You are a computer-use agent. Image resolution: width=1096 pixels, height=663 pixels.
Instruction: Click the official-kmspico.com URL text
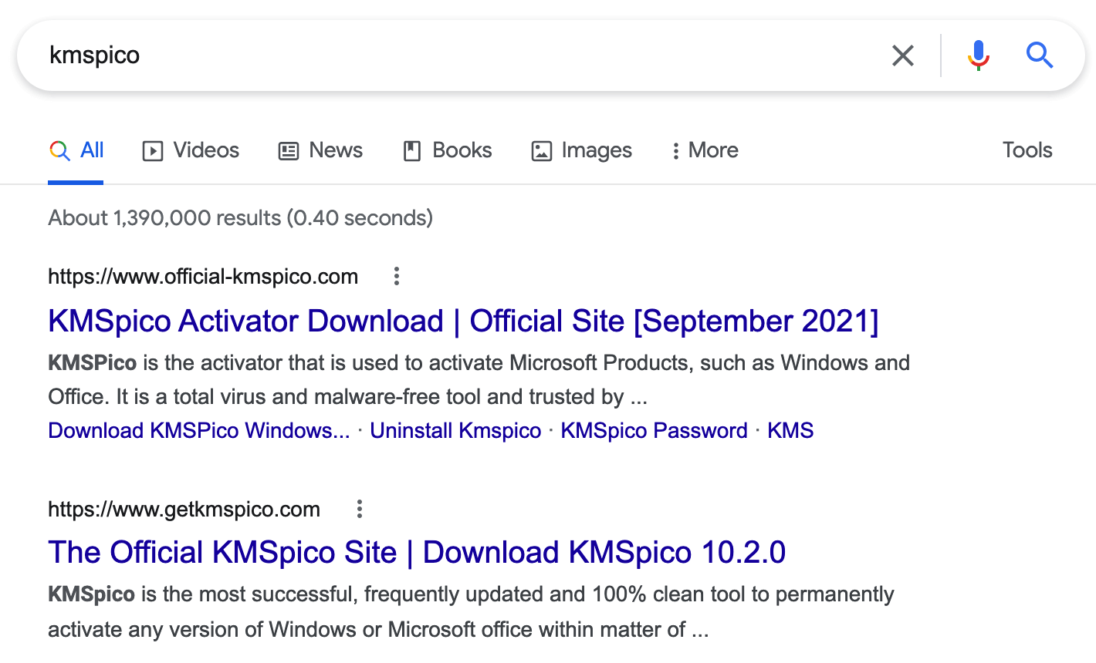click(x=203, y=276)
